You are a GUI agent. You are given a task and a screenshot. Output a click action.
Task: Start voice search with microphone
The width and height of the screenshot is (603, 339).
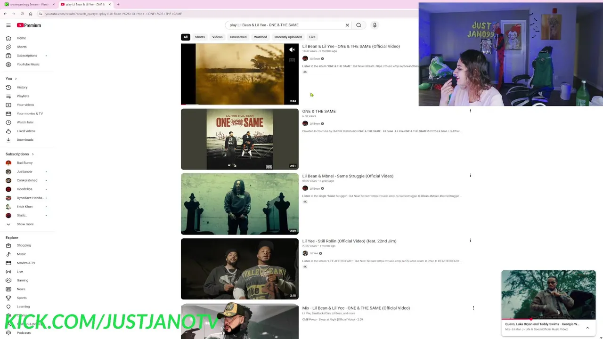pyautogui.click(x=375, y=25)
